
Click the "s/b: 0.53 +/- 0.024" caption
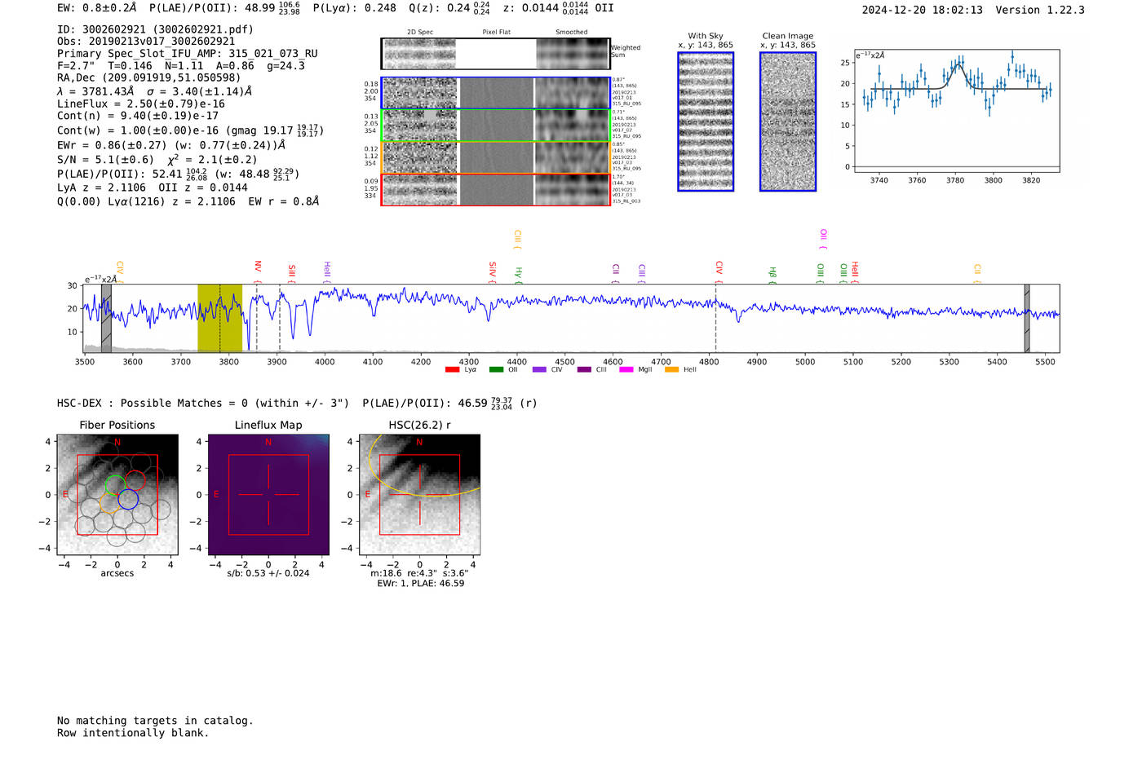268,573
